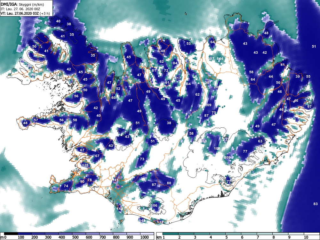Screen dimensions: 320x240
Task: Click the 'm 0' label in the legend
Action: pyautogui.click(x=4, y=237)
